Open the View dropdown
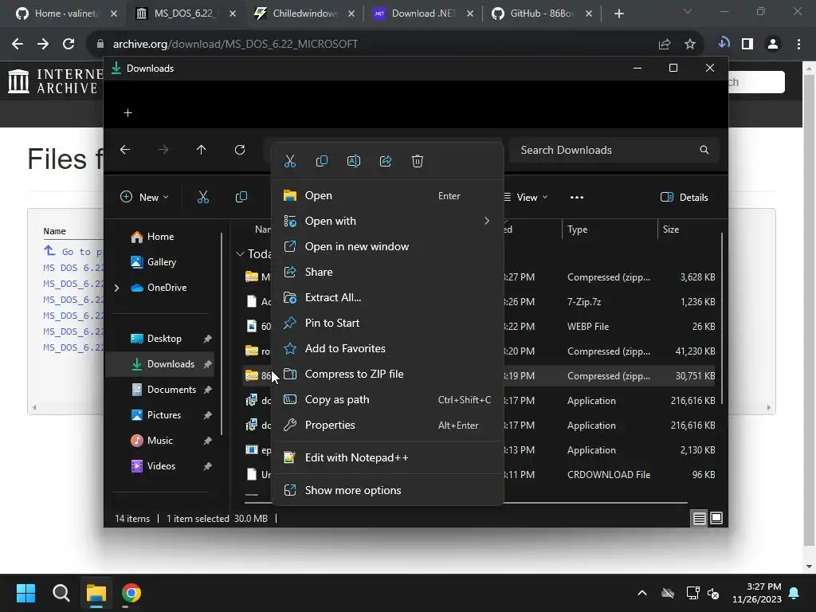 (526, 198)
